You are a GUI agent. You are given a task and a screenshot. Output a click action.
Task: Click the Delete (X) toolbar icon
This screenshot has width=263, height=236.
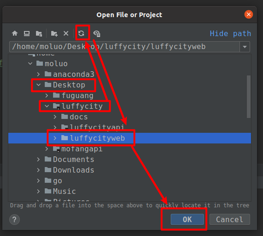point(66,33)
